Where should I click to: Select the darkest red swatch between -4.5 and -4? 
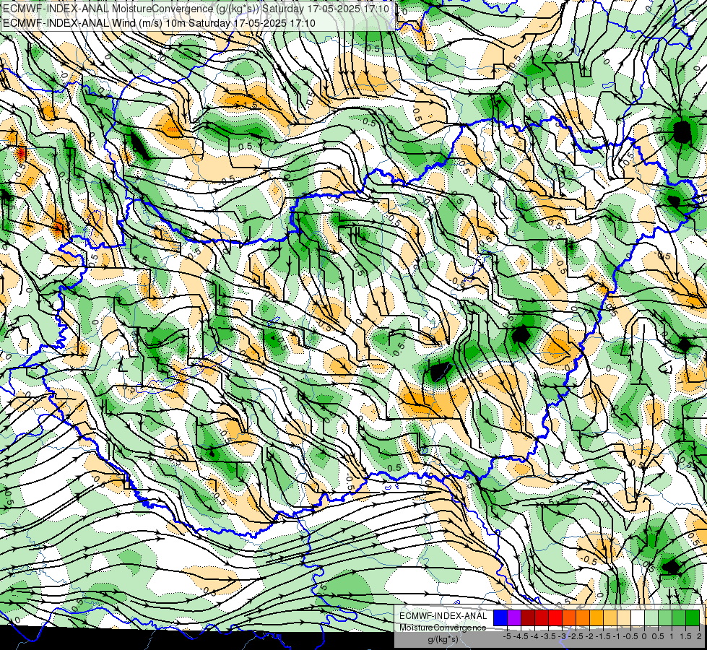click(528, 617)
